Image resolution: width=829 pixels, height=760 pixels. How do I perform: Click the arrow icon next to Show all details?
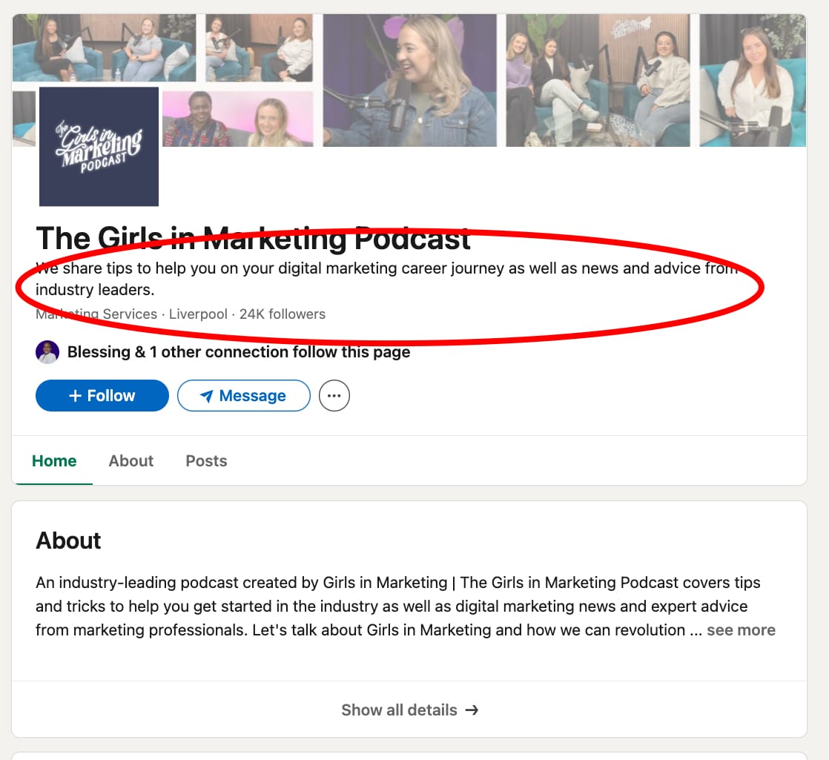coord(472,710)
